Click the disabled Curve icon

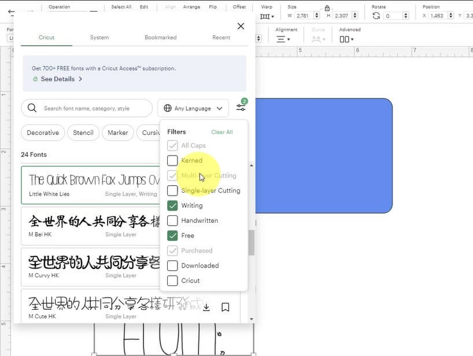[316, 39]
